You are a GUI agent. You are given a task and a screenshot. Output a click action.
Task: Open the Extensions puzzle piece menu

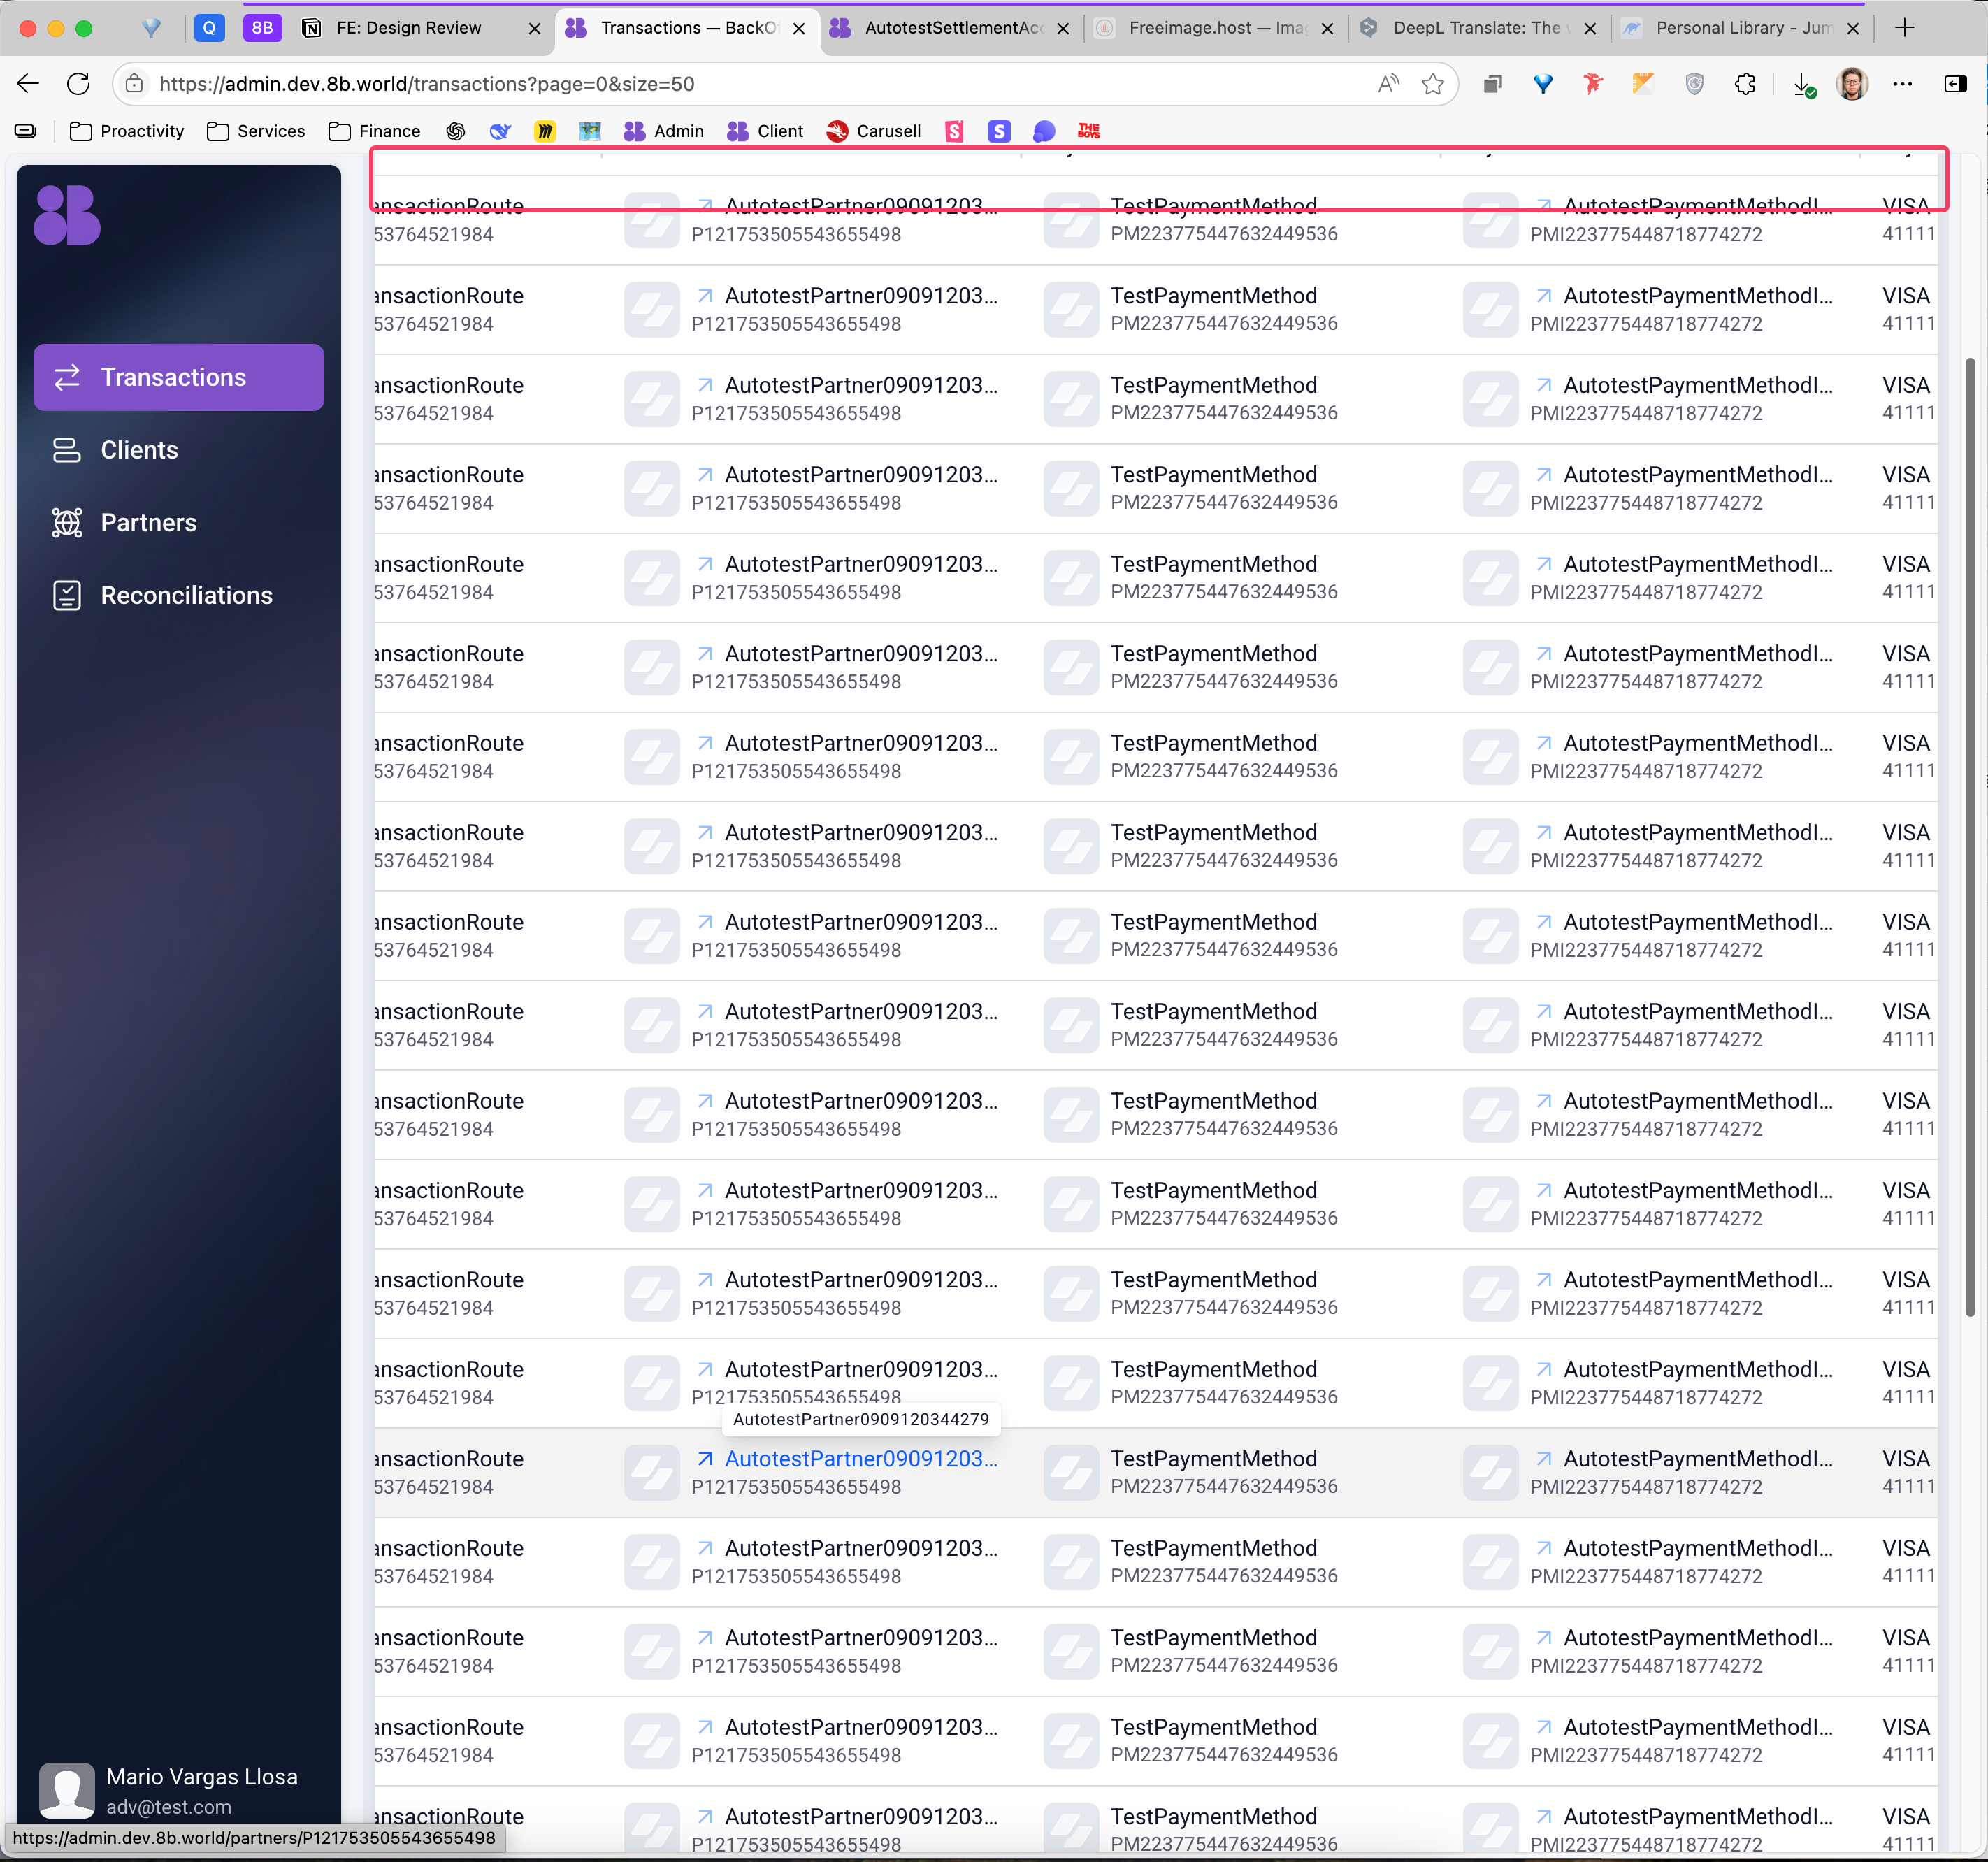(1745, 84)
